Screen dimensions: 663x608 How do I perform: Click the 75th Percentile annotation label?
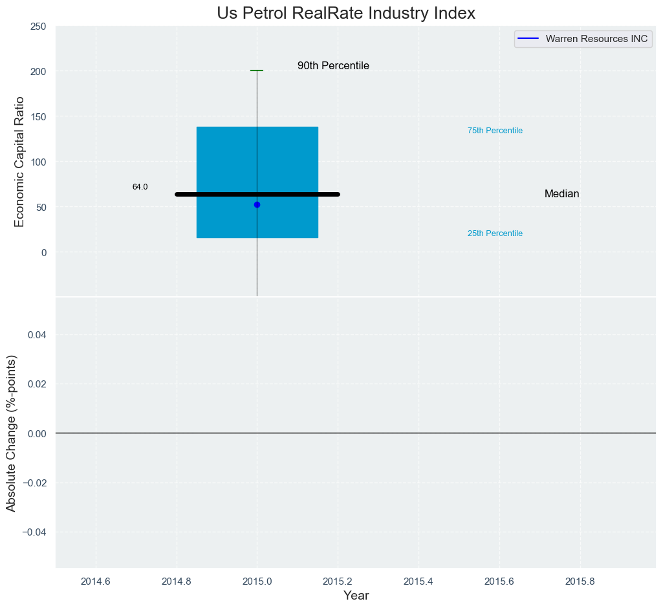[495, 131]
